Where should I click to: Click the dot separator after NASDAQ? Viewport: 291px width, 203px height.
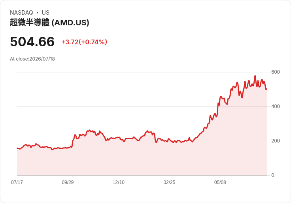pyautogui.click(x=37, y=13)
